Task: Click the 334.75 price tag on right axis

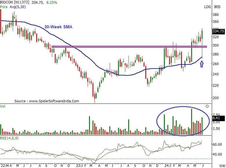Action: (x=218, y=31)
